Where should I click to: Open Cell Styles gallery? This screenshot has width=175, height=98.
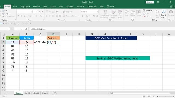(x=120, y=14)
